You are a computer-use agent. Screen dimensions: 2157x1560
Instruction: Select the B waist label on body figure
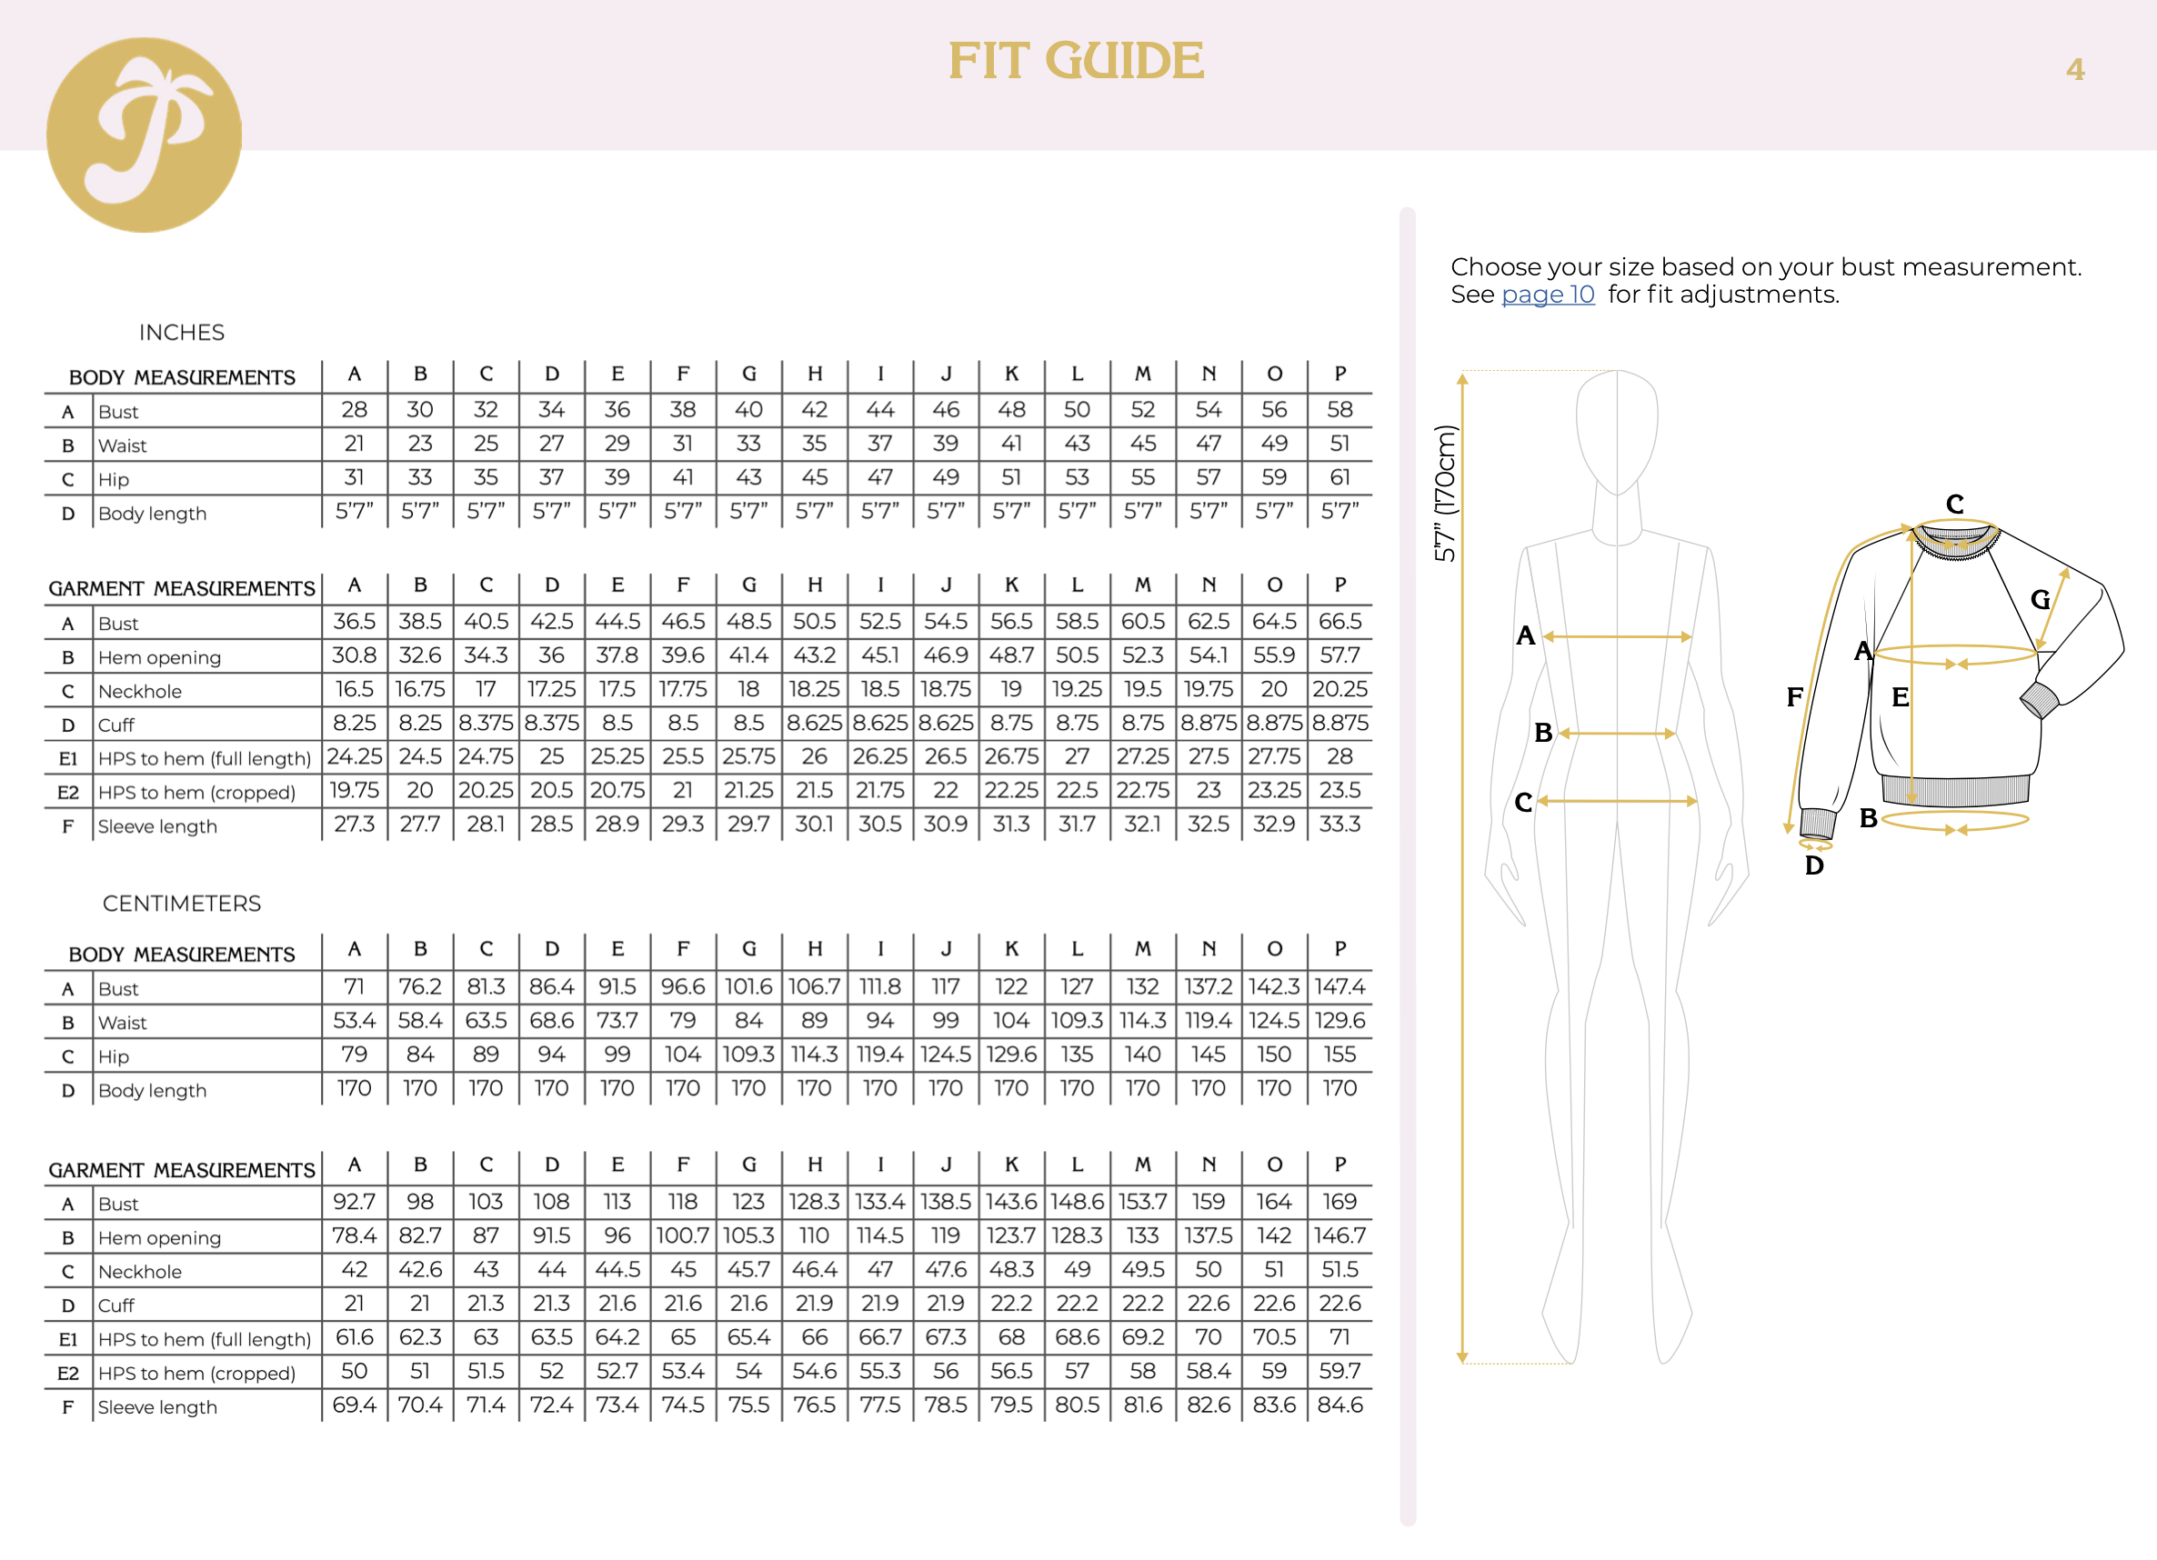coord(1542,733)
